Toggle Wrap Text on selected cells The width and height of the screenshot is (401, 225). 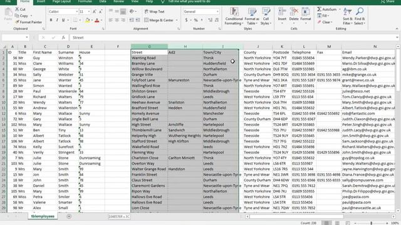click(155, 12)
